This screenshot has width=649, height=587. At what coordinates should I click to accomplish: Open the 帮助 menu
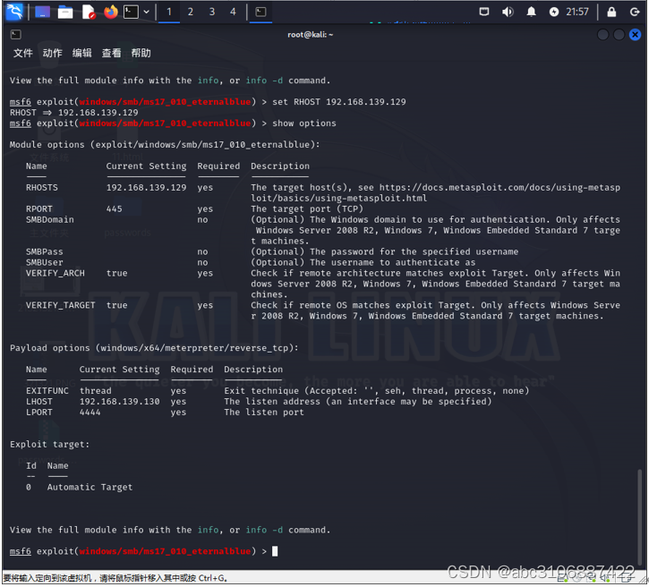click(141, 53)
